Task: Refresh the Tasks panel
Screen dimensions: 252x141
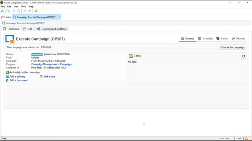Action: pyautogui.click(x=244, y=56)
